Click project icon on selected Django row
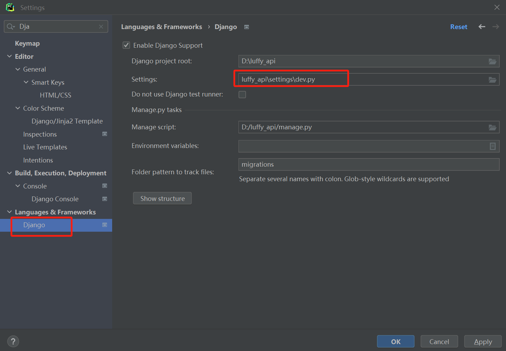Screen dimensions: 506x351 pyautogui.click(x=105, y=225)
